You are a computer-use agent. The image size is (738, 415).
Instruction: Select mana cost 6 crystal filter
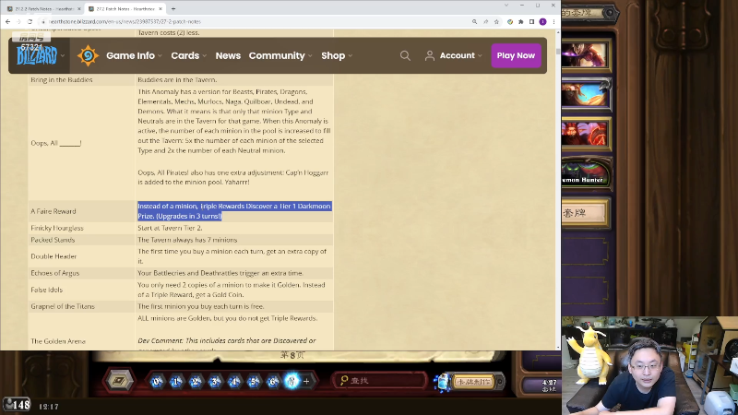[x=273, y=381]
